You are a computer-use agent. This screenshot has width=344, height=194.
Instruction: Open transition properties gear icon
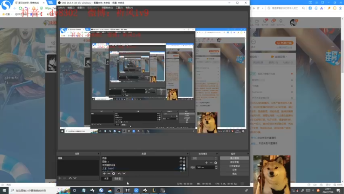pyautogui.click(x=216, y=163)
